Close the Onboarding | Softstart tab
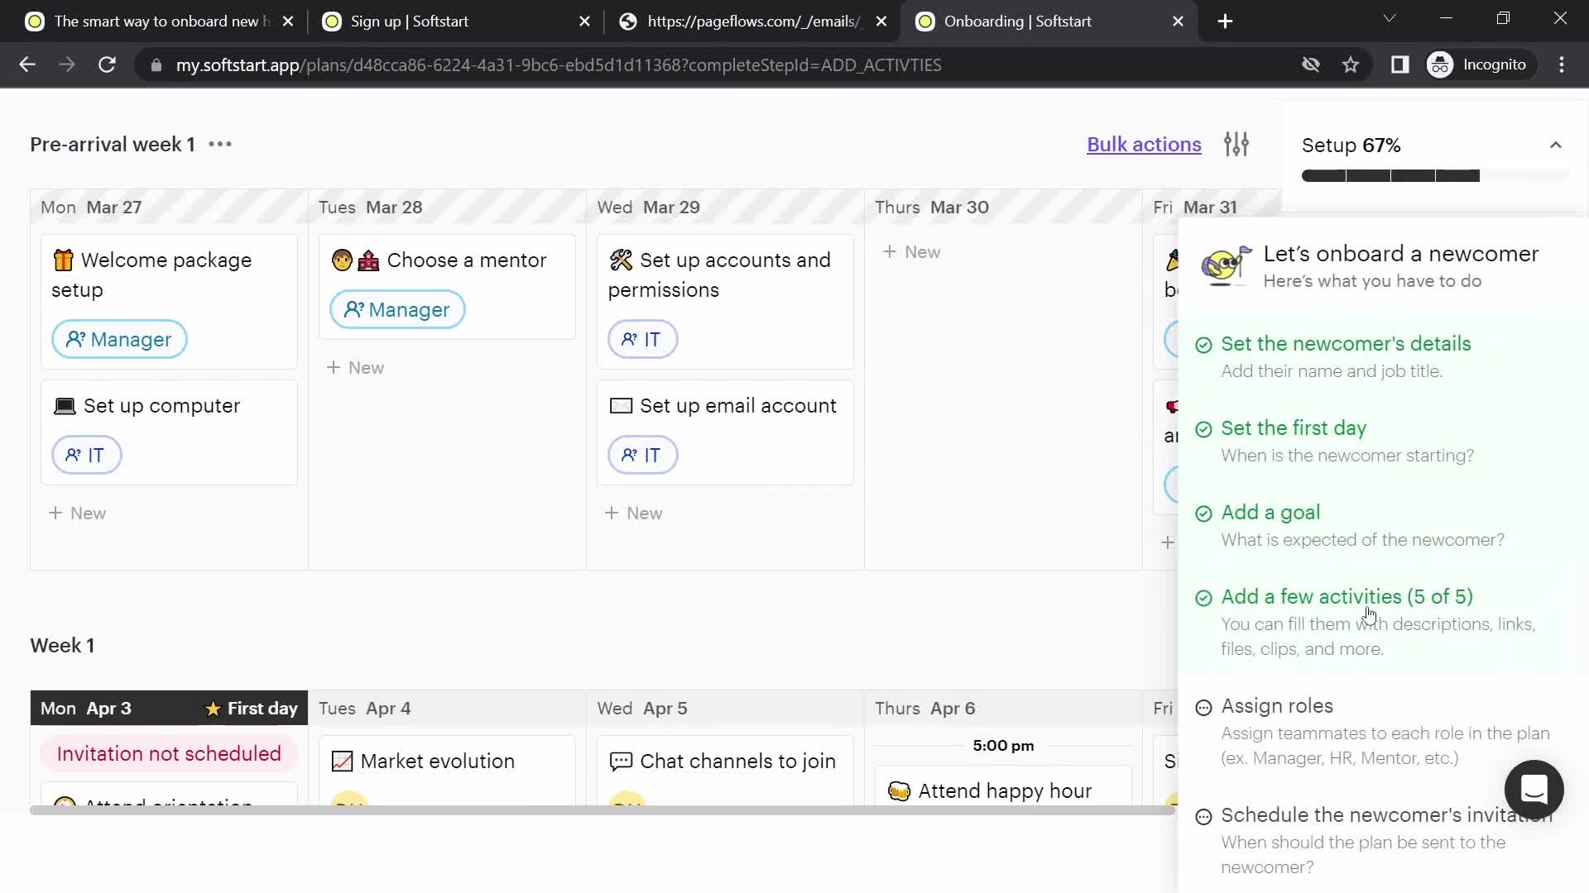This screenshot has width=1589, height=893. (1178, 21)
